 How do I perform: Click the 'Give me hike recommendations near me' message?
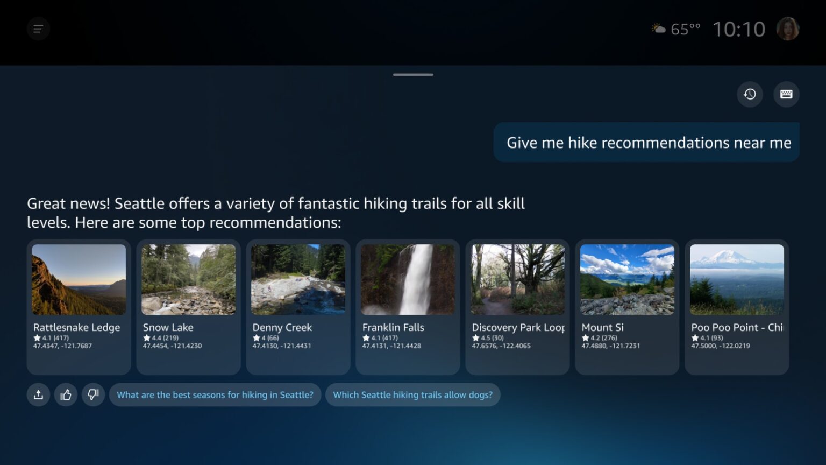(646, 143)
